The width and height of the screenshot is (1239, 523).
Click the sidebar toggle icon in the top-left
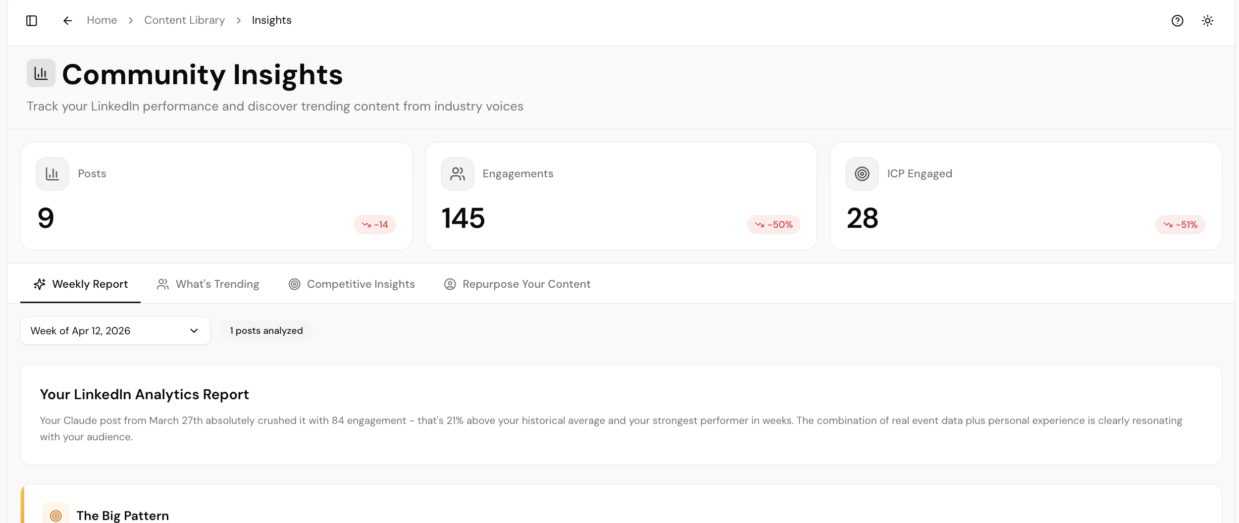click(32, 20)
